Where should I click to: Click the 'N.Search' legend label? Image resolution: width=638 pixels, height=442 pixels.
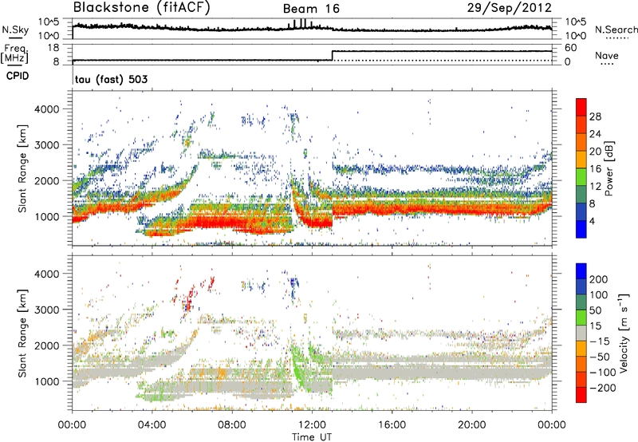pyautogui.click(x=616, y=30)
